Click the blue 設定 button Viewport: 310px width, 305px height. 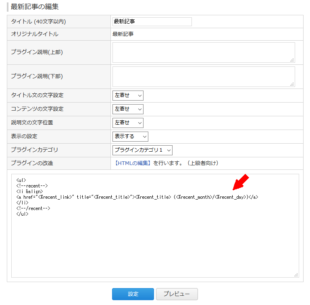pyautogui.click(x=133, y=294)
